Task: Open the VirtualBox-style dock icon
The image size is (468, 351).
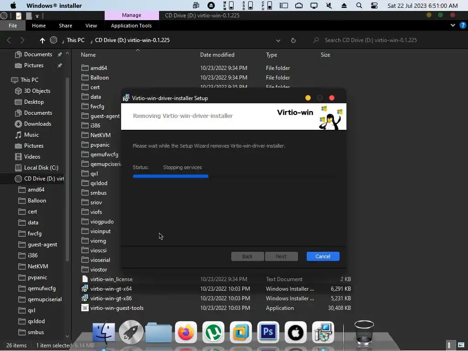Action: (240, 332)
